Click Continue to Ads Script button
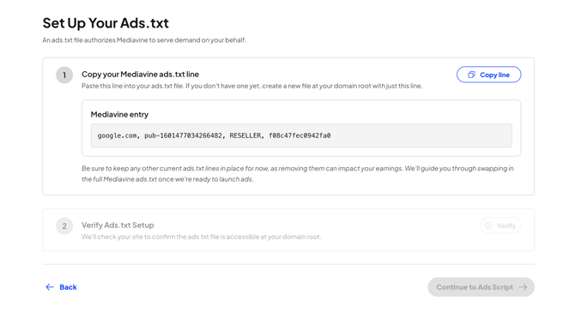575x313 pixels. [481, 287]
